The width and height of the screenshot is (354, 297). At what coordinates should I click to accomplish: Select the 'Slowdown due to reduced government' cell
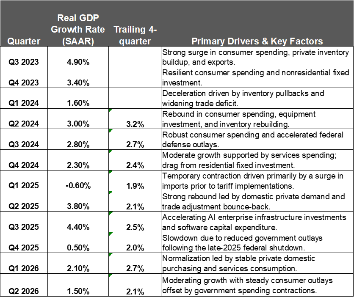tap(257, 243)
